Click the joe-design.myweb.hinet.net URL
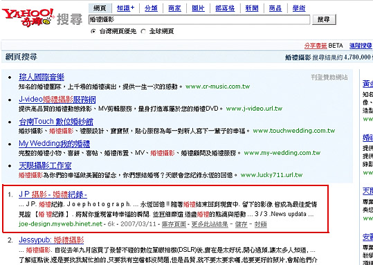 pyautogui.click(x=60, y=224)
